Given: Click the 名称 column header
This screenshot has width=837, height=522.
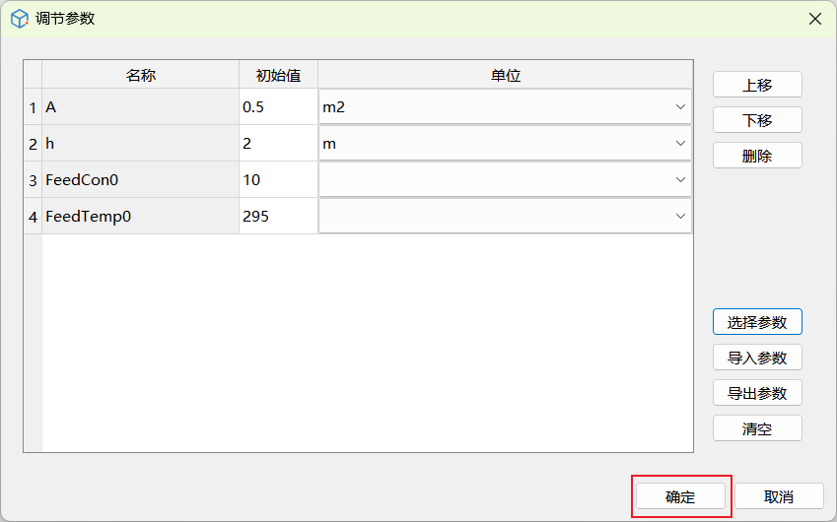Looking at the screenshot, I should (x=140, y=75).
